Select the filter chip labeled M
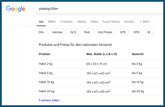The height and width of the screenshot is (107, 165). click(x=148, y=32)
